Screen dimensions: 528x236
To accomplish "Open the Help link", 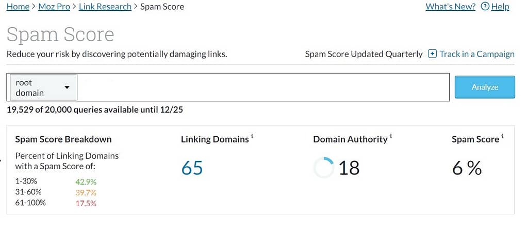I will click(500, 7).
